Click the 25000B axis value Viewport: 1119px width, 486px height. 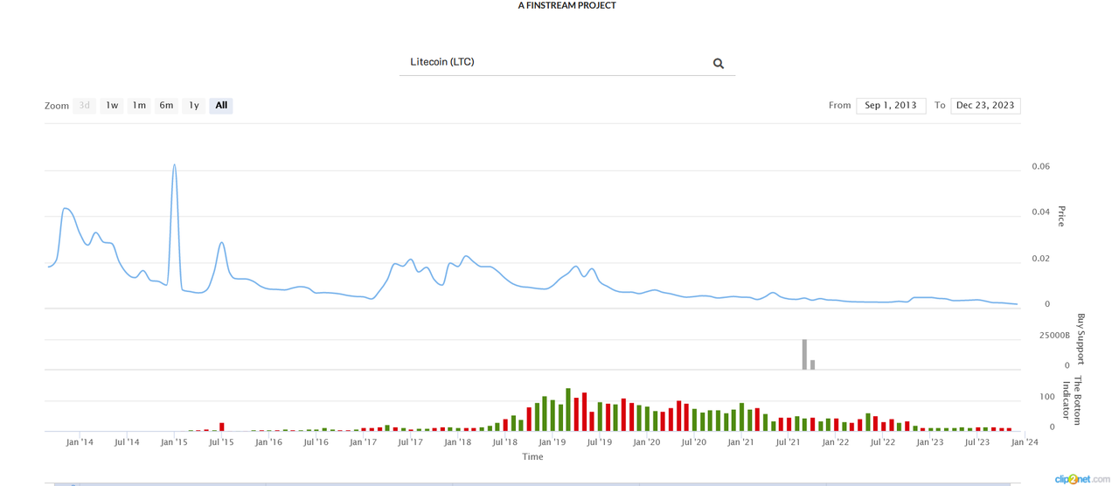tap(1054, 336)
